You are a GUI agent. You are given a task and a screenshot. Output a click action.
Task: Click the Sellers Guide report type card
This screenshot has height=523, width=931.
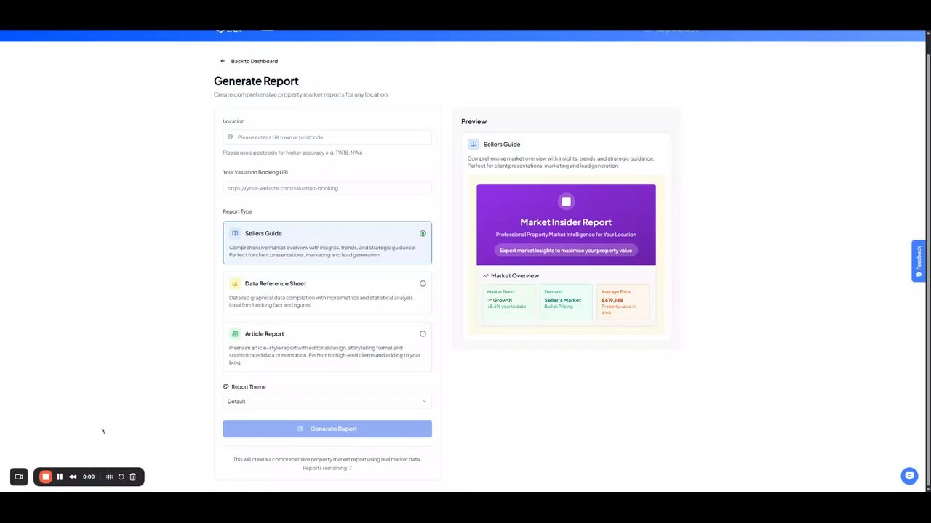[x=327, y=243]
